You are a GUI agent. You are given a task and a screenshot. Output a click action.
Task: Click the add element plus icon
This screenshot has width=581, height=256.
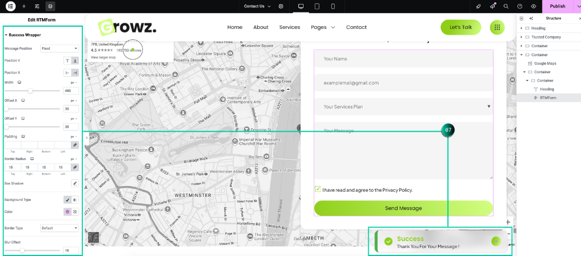click(24, 6)
